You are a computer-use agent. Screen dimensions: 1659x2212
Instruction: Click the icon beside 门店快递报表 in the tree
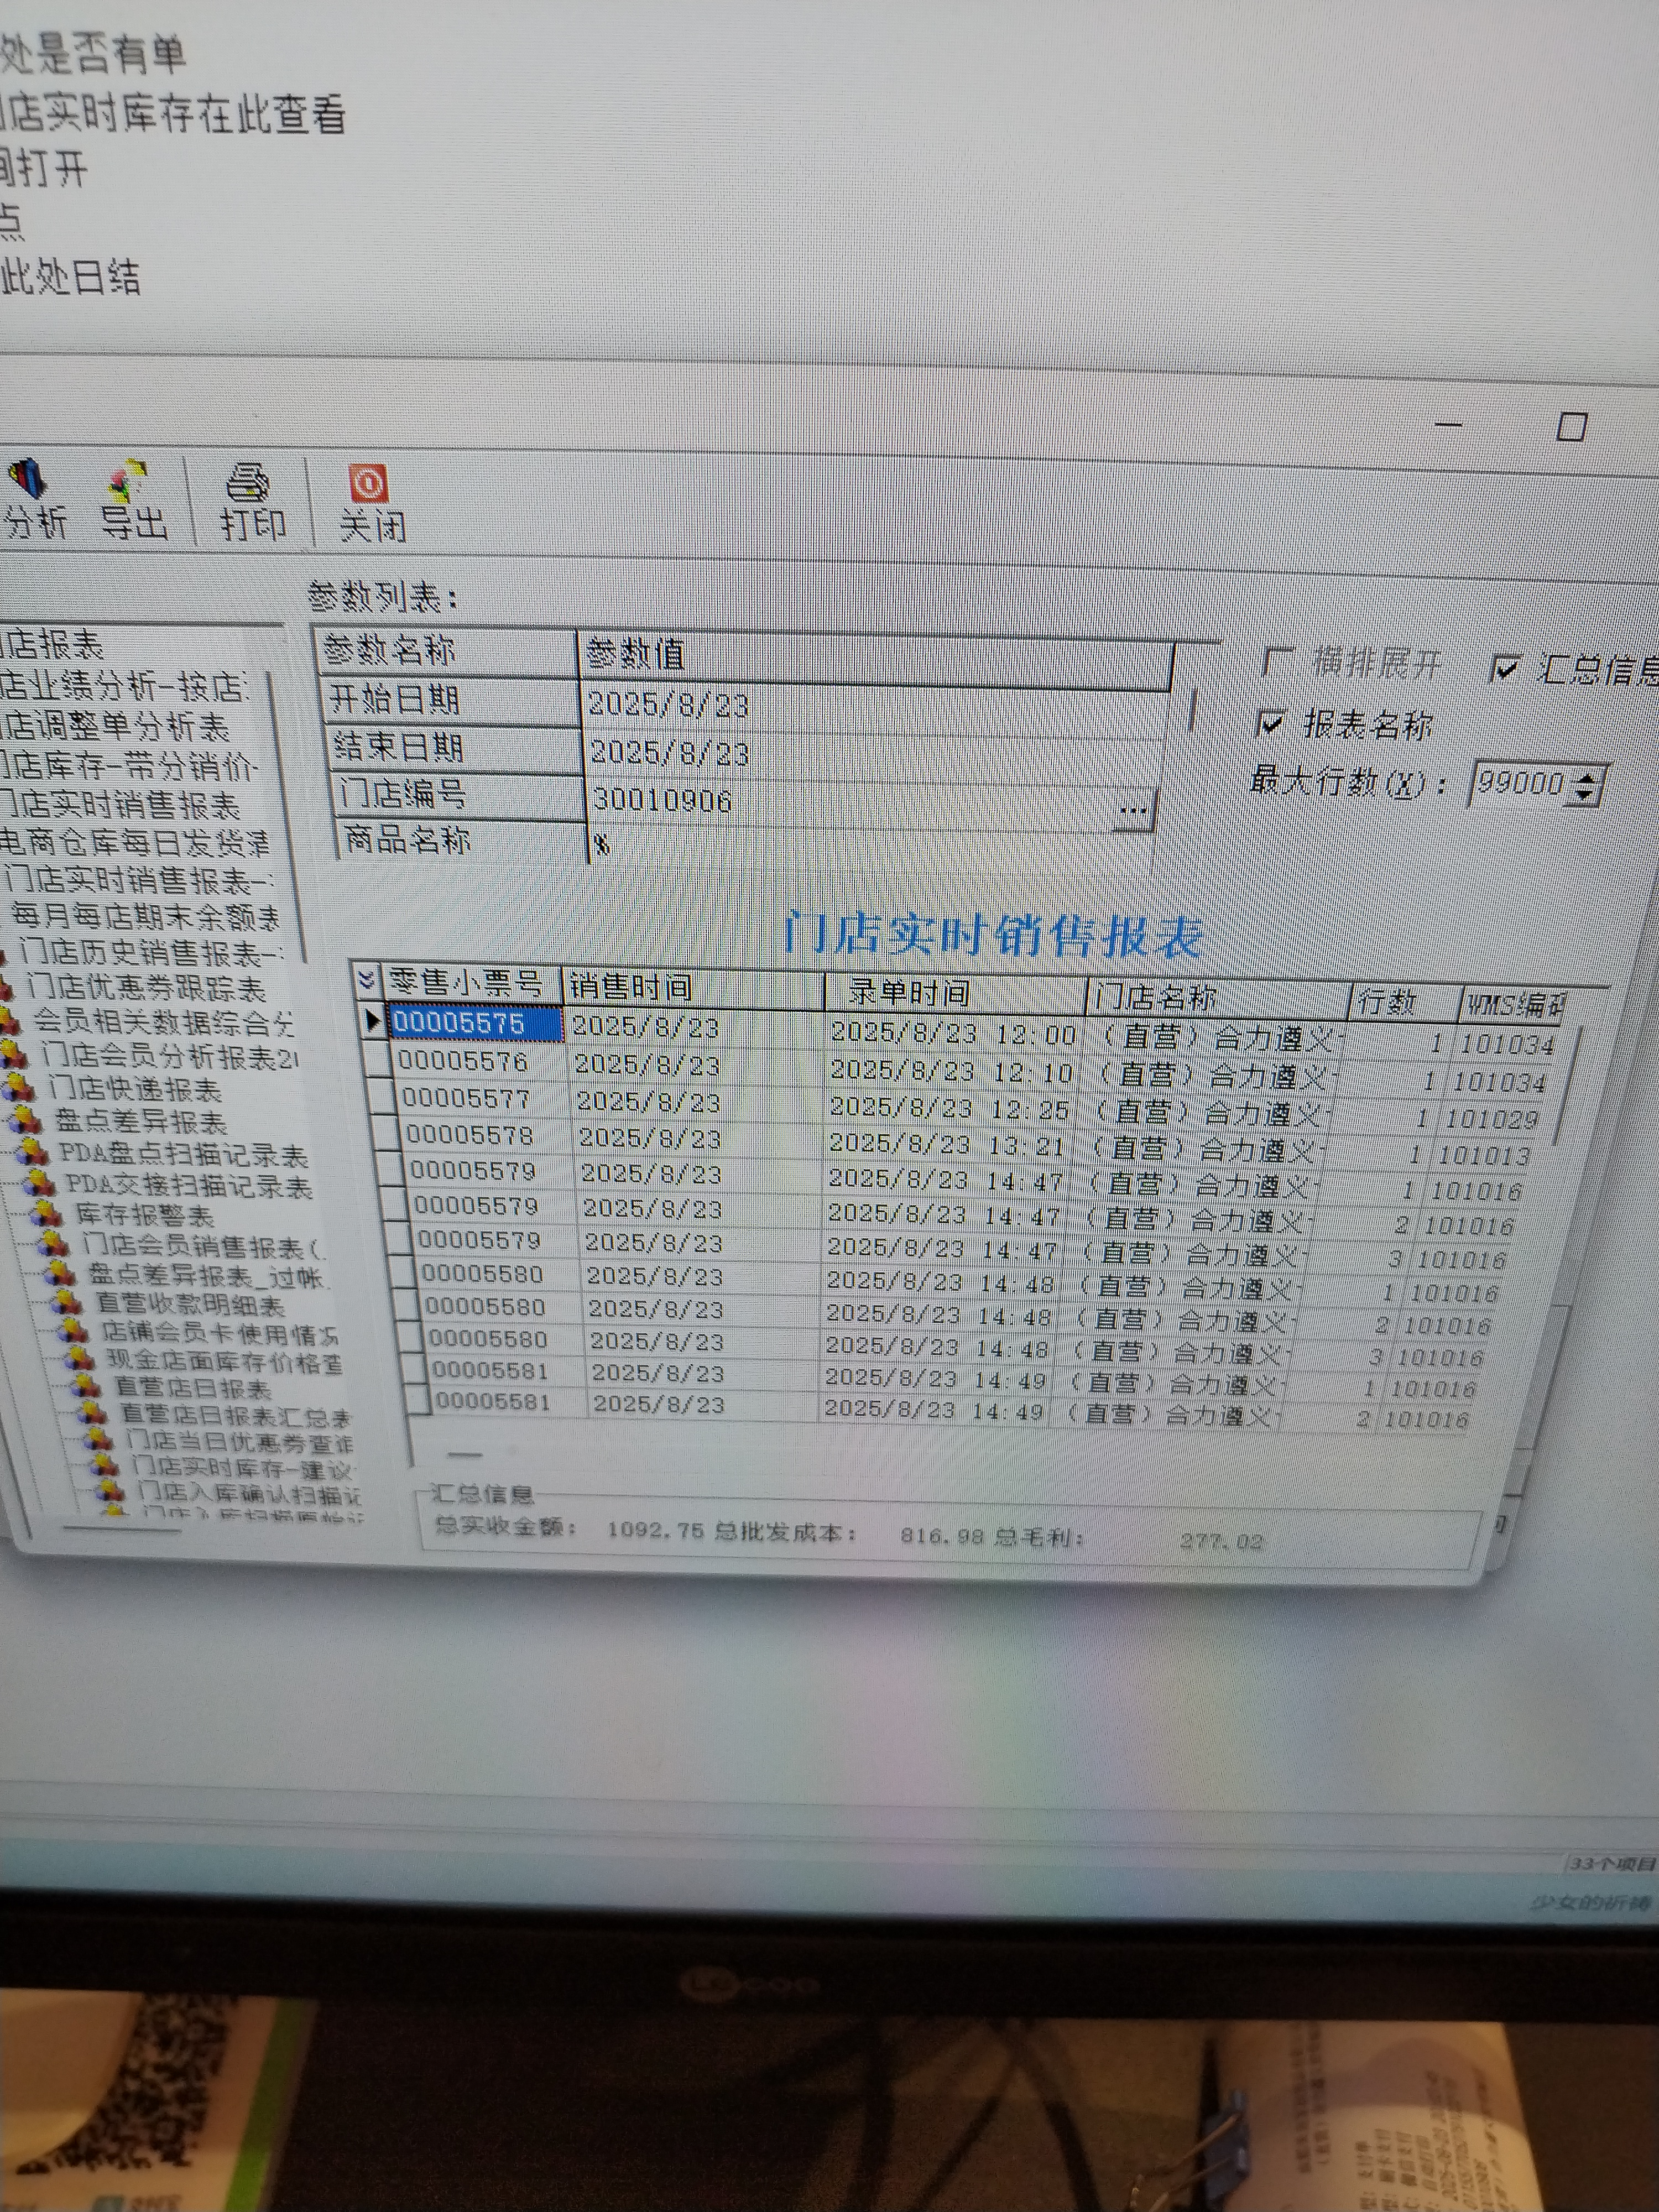pos(17,1088)
